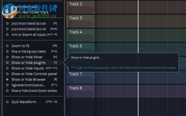Open the input arrow on Track 3
Screen dimensions: 186x116
(82, 24)
